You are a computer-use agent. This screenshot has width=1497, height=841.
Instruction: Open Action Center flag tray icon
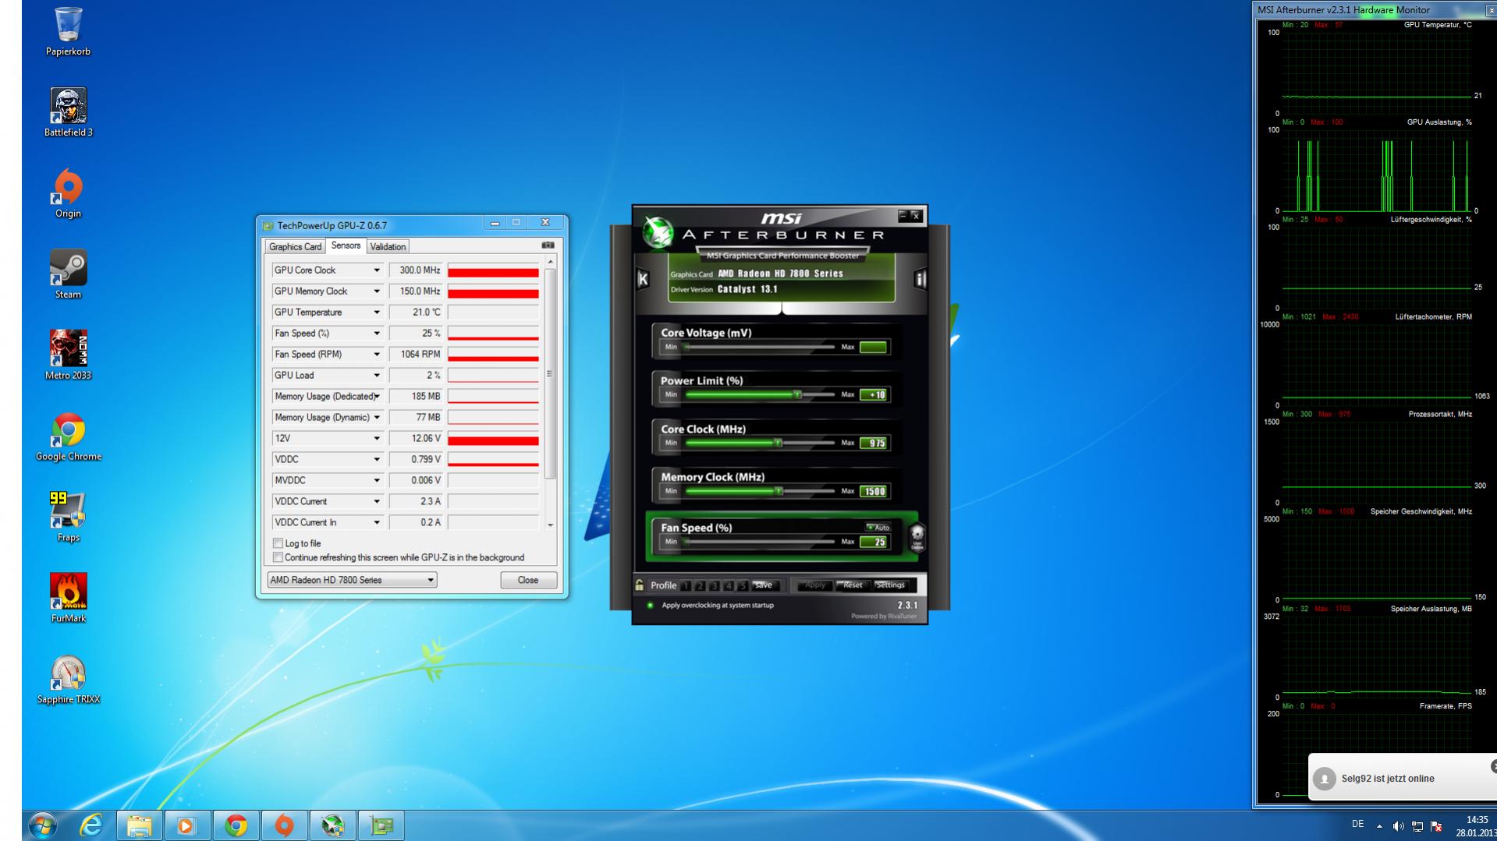(1436, 826)
